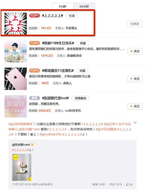Expand the post options chevron
150x190 pixels.
pyautogui.click(x=135, y=122)
